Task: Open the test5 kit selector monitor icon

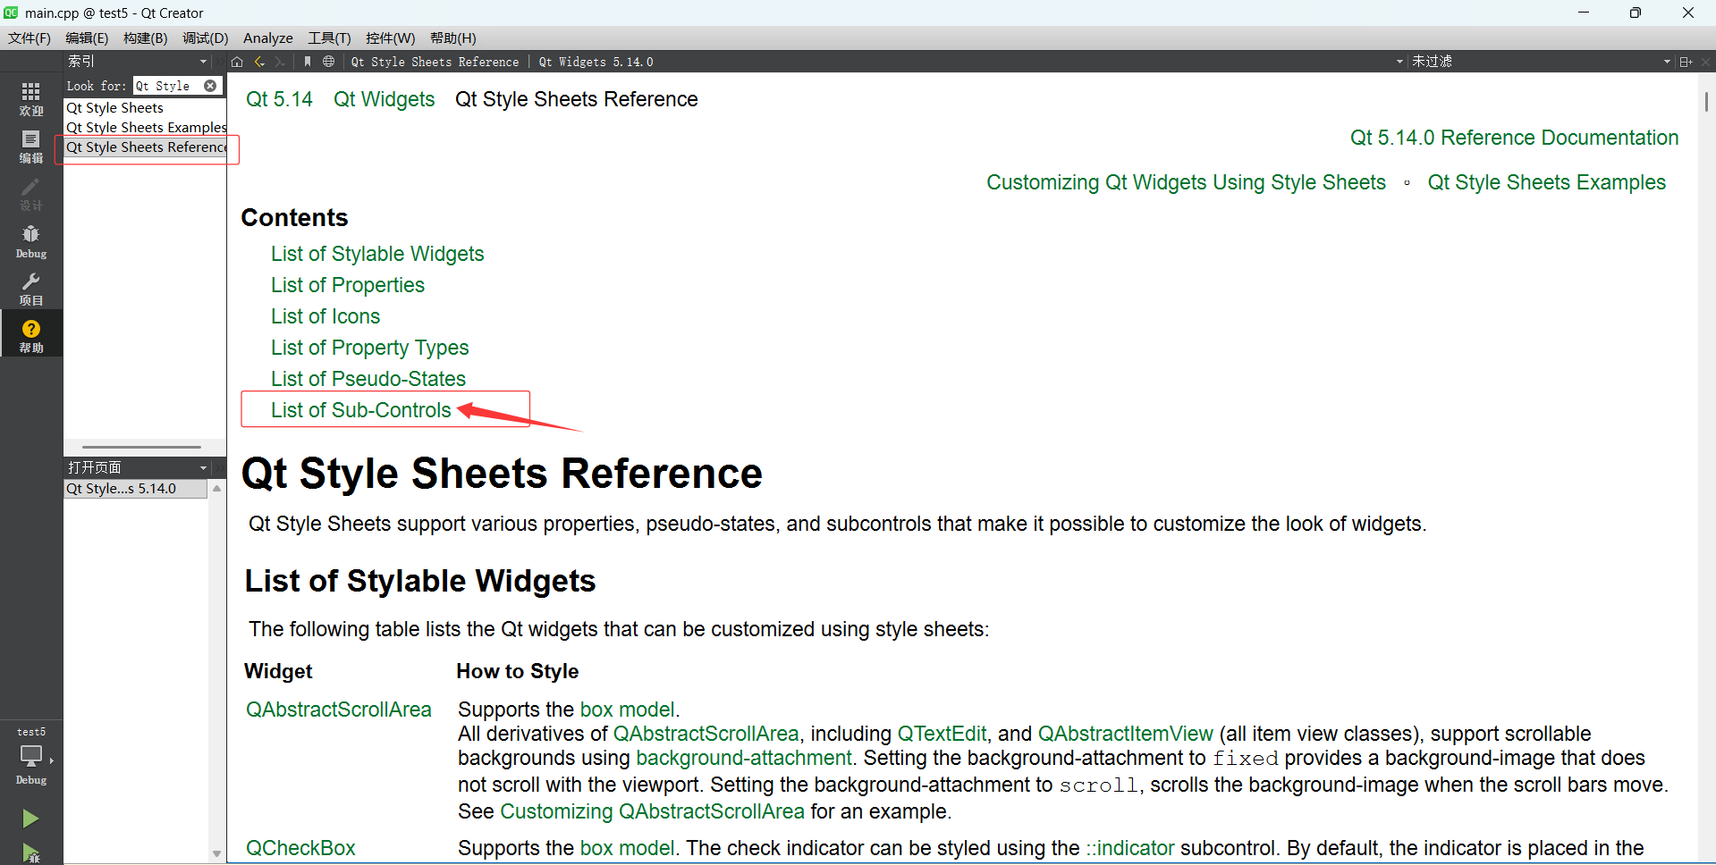Action: (x=31, y=756)
